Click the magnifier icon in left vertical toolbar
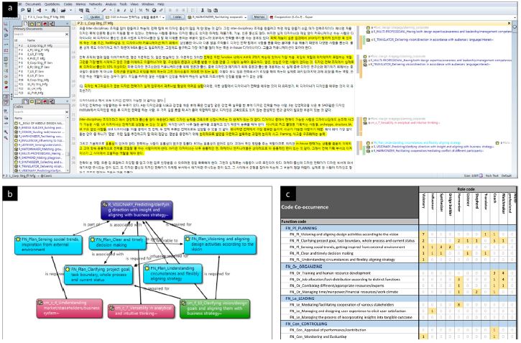521x343 pixels. tap(6, 30)
